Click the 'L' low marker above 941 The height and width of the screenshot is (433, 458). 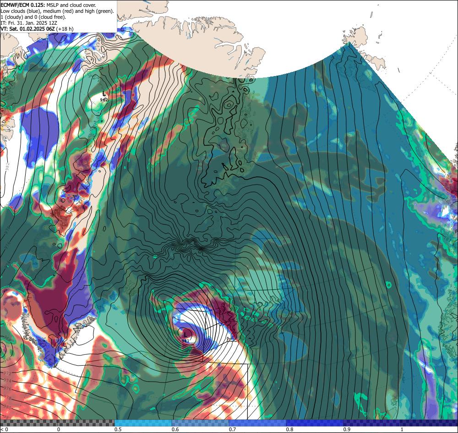[x=185, y=335]
